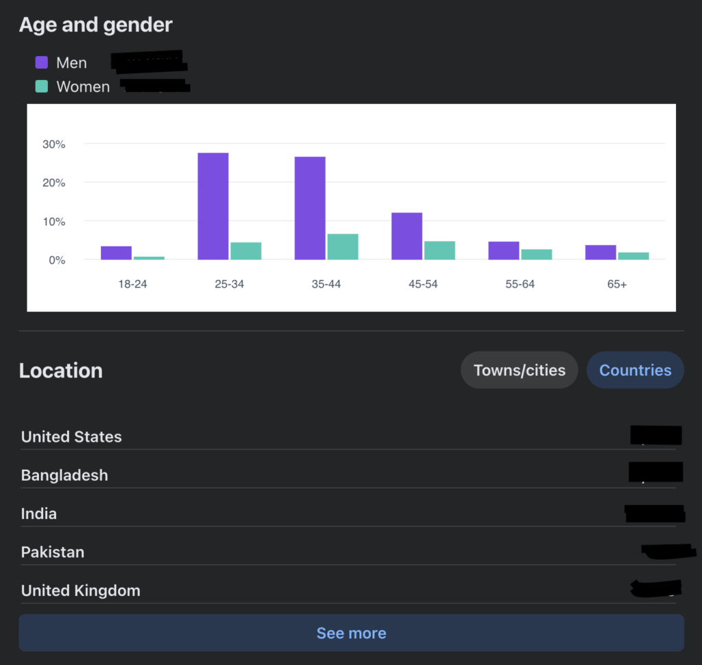Click the teal bar in the 35-44 group
The image size is (702, 665).
coord(342,247)
